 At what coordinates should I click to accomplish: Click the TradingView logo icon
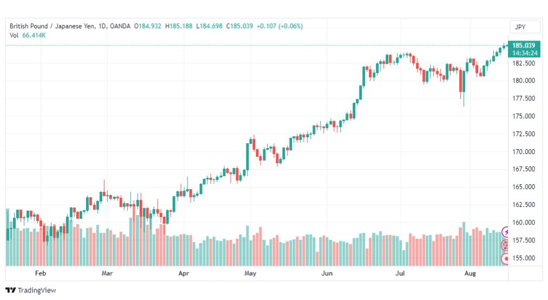click(11, 290)
